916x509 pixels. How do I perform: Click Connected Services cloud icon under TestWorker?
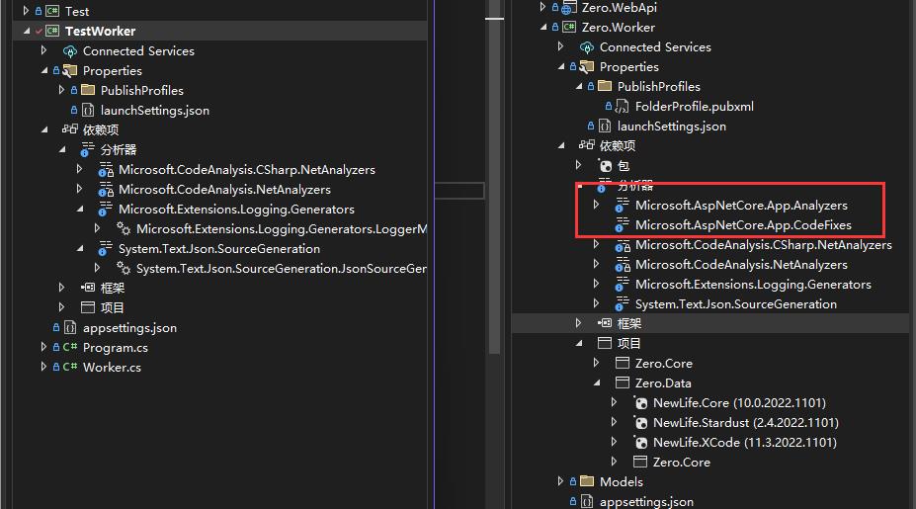(x=70, y=51)
